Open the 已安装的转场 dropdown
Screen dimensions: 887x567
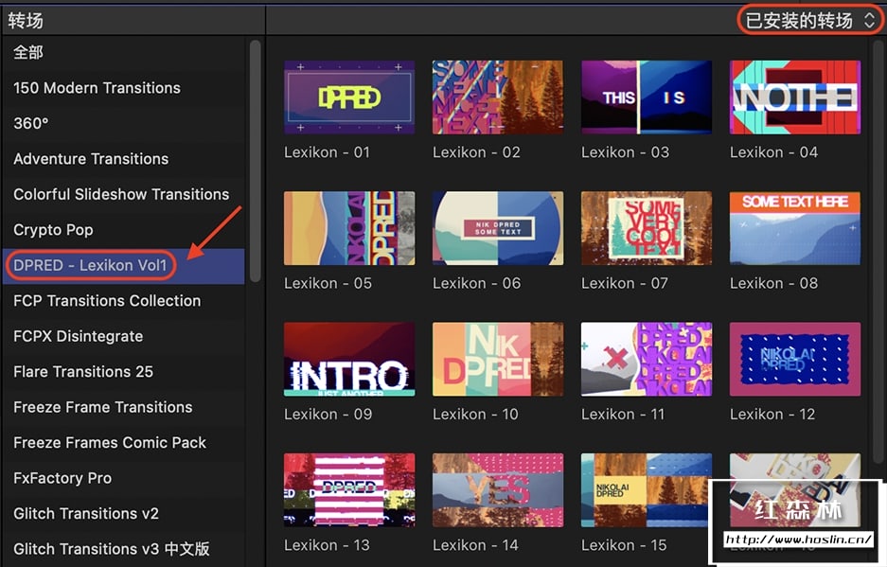click(810, 21)
